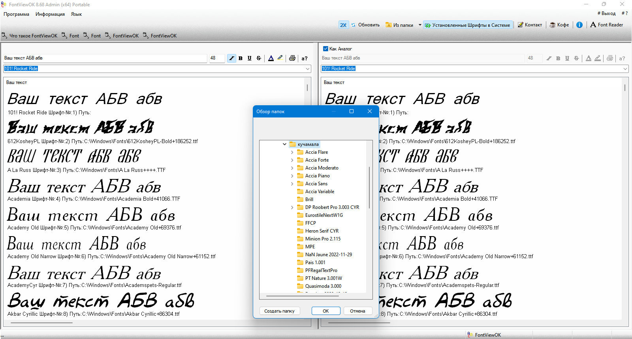The width and height of the screenshot is (632, 339).
Task: Toggle italic style in left panel
Action: [x=231, y=58]
